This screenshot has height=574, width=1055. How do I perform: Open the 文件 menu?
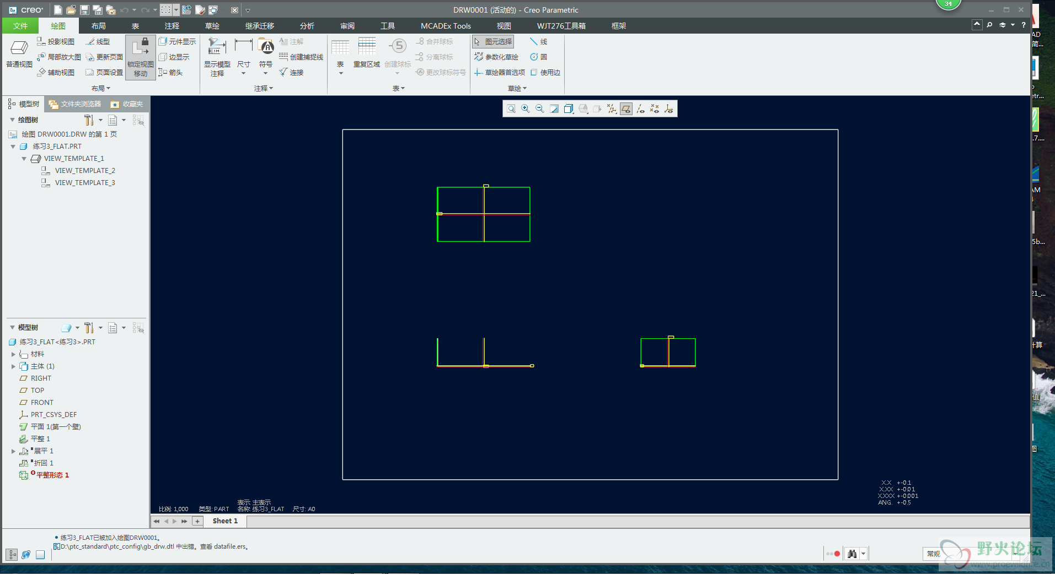20,26
